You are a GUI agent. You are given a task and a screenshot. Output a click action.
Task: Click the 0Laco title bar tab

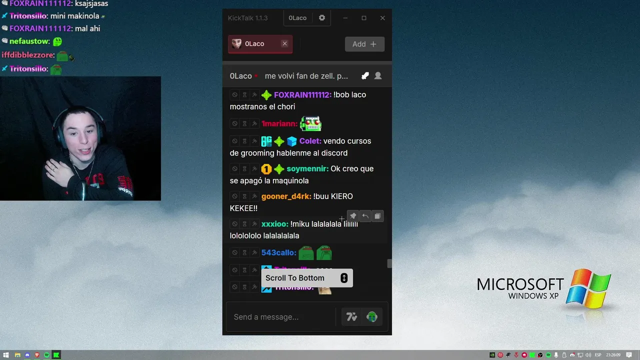(297, 18)
